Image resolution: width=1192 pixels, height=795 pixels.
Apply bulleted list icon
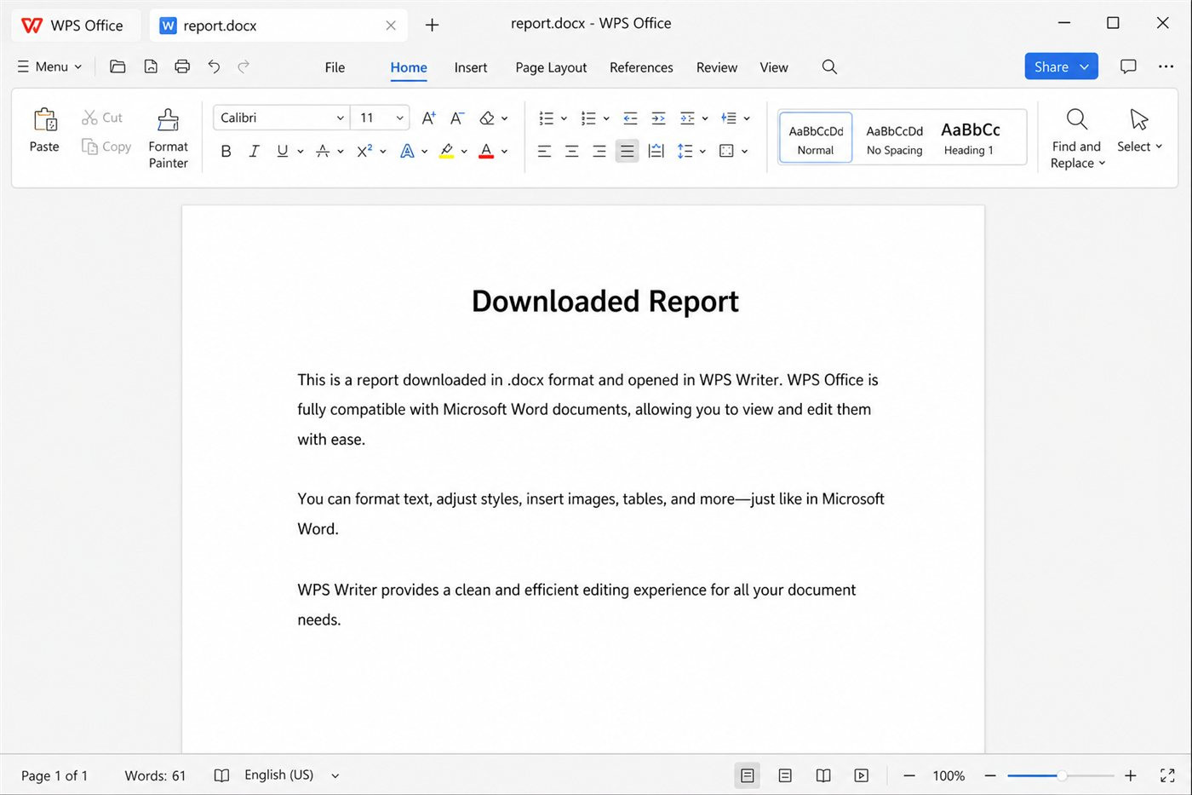coord(546,118)
